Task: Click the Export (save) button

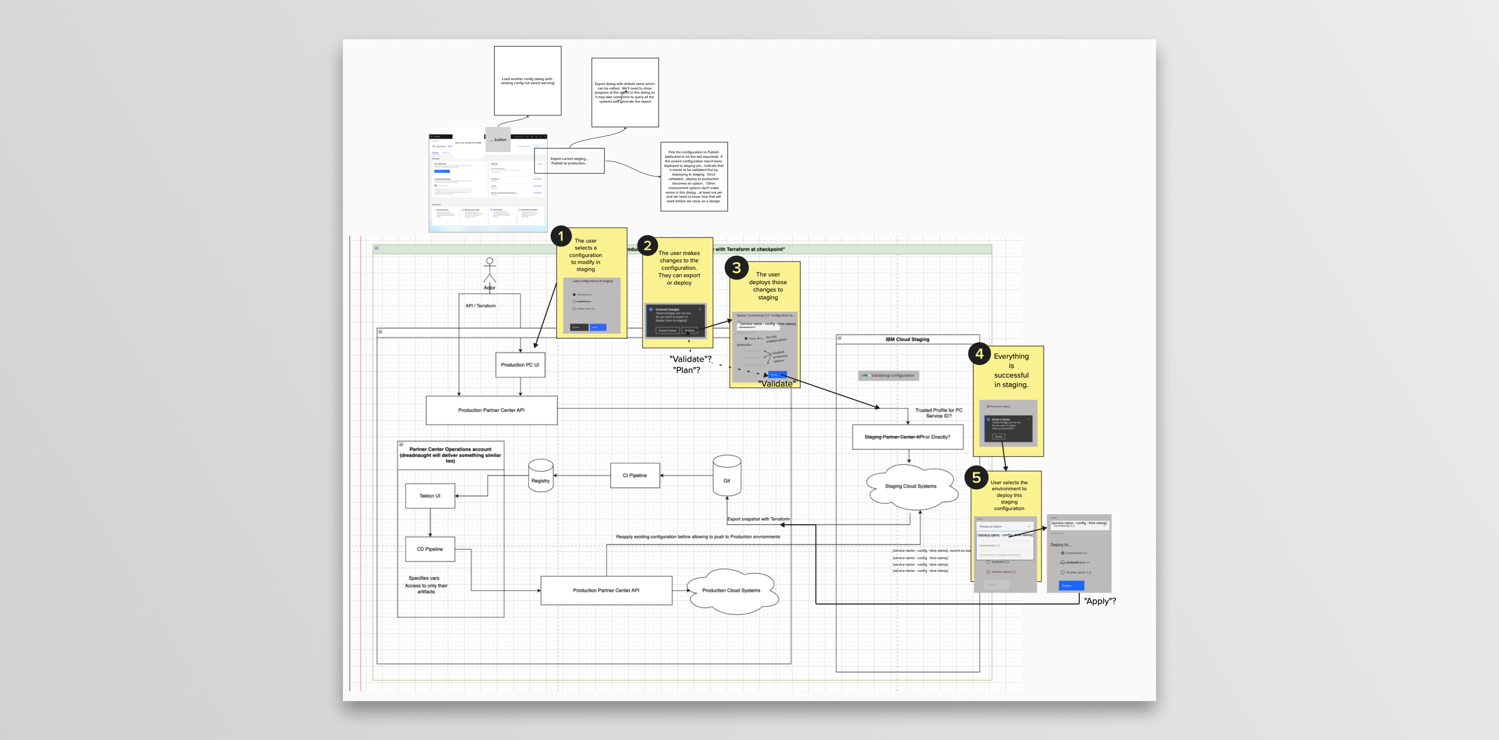Action: 667,331
